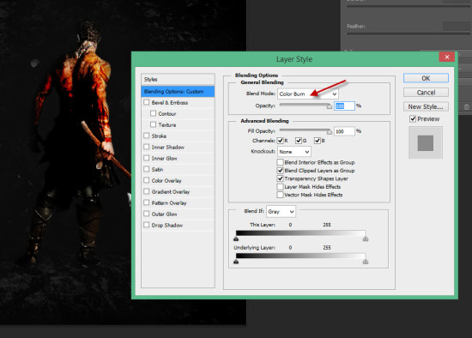Toggle the Drop Shadow effect checkbox
Image resolution: width=472 pixels, height=338 pixels.
tap(147, 225)
